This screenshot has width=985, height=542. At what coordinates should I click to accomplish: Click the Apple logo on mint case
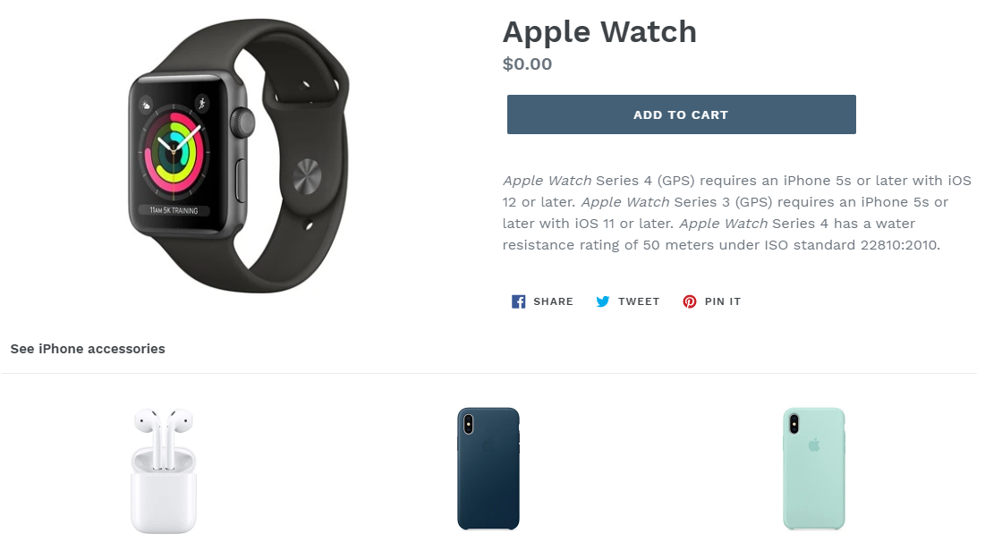(x=814, y=445)
